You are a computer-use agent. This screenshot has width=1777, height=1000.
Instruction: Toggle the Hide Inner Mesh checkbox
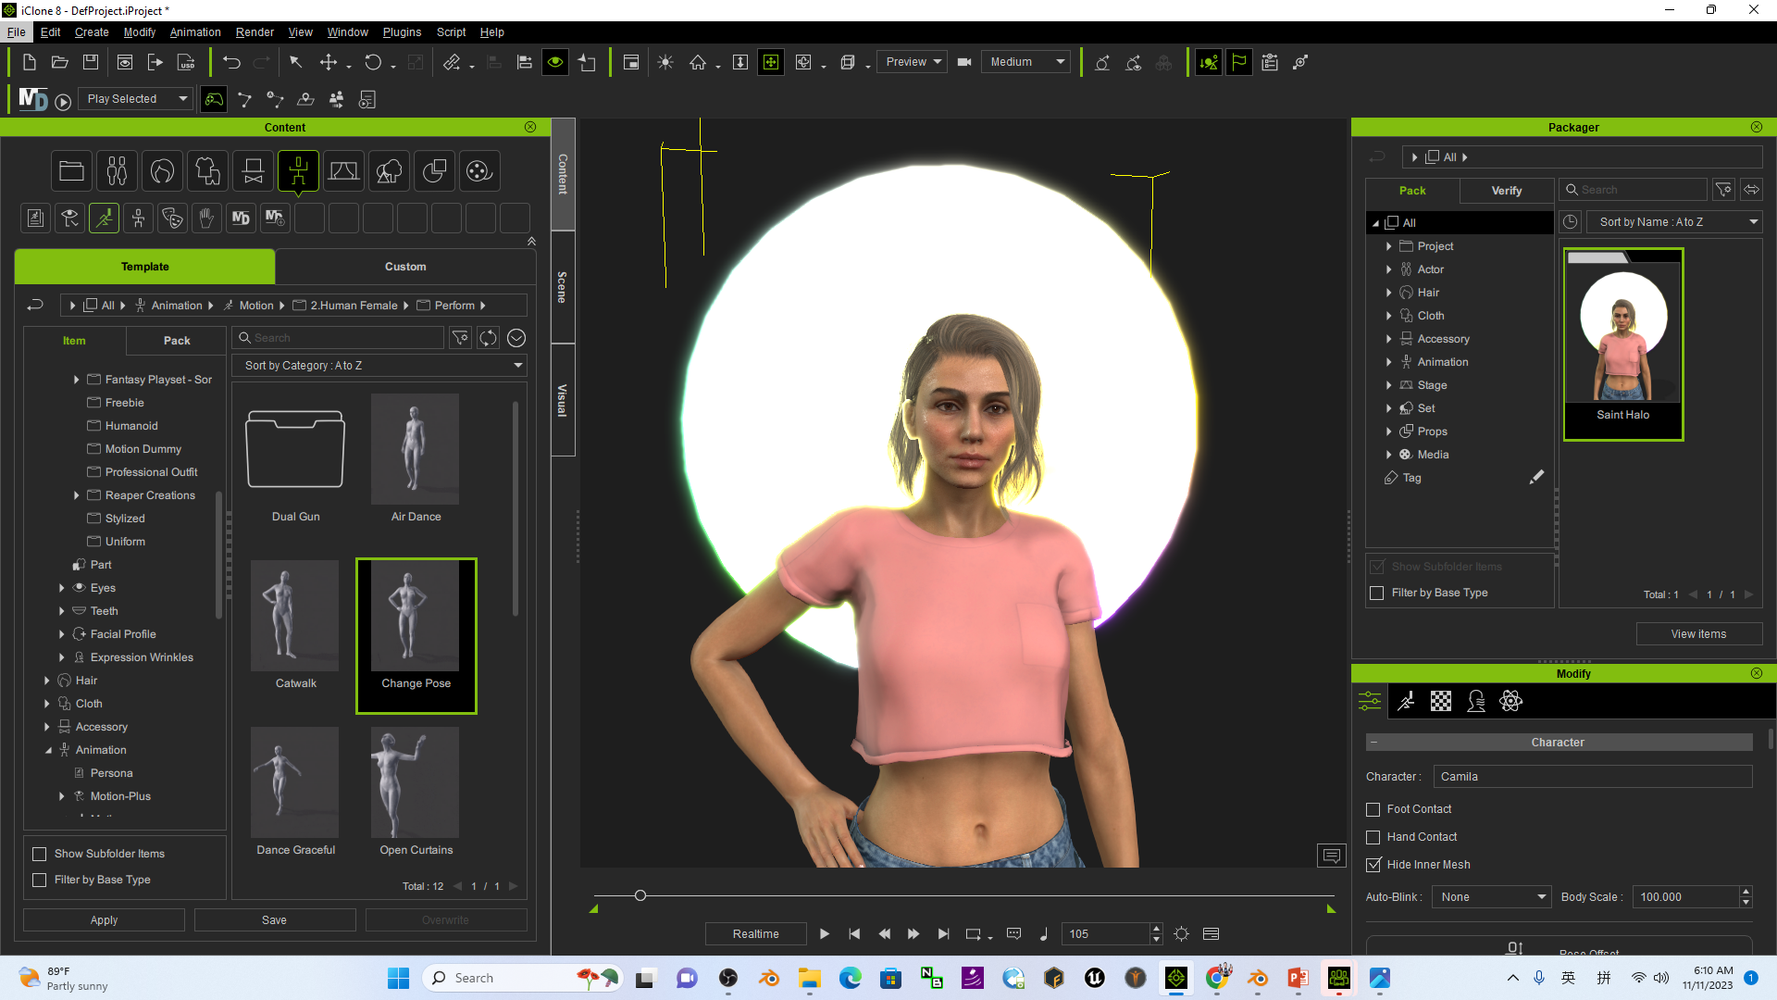click(x=1373, y=865)
